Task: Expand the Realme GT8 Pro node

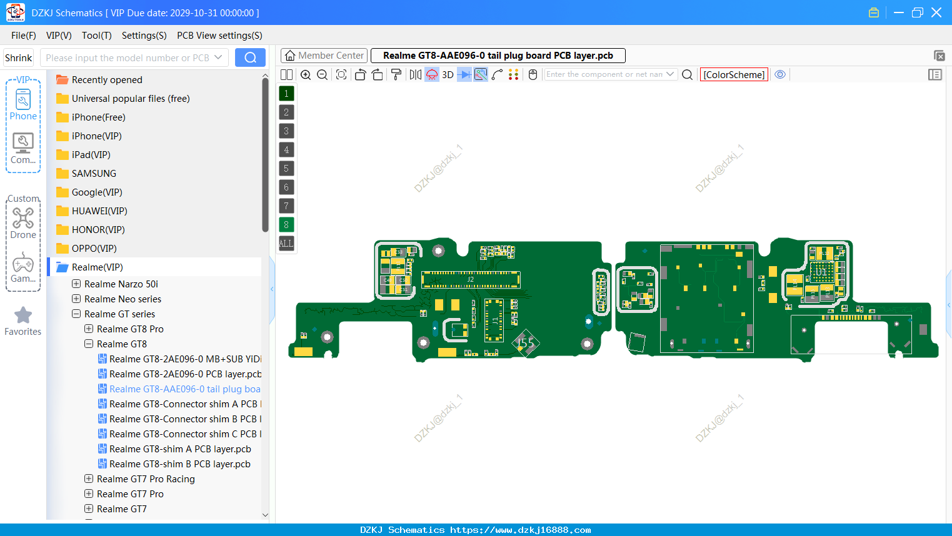Action: coord(89,329)
